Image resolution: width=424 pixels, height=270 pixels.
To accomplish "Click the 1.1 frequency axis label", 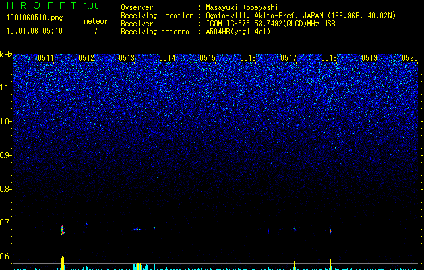I will [x=6, y=88].
